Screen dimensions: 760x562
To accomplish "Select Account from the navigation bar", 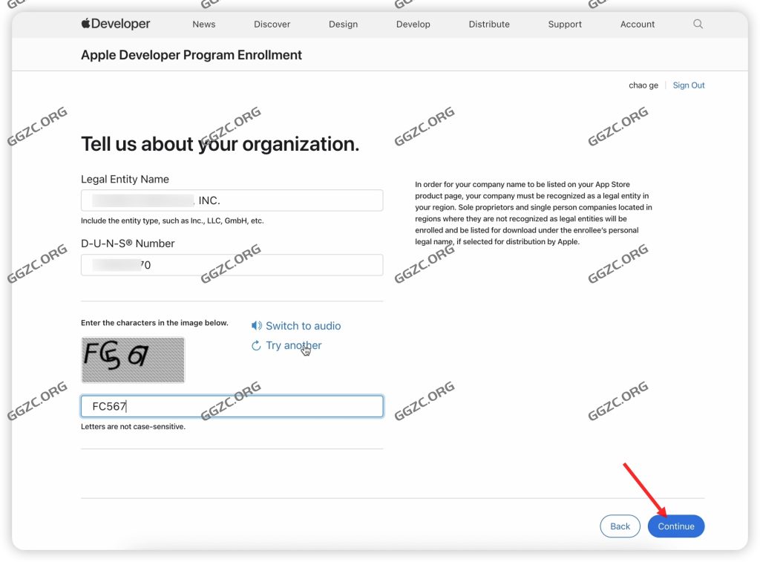I will pyautogui.click(x=637, y=24).
